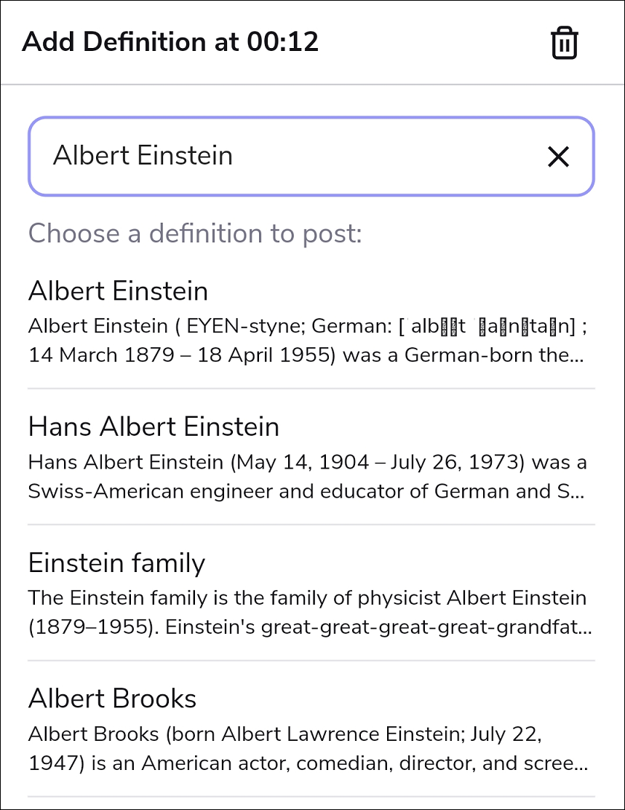Click the 'Choose a definition to post:' label

[x=194, y=234]
